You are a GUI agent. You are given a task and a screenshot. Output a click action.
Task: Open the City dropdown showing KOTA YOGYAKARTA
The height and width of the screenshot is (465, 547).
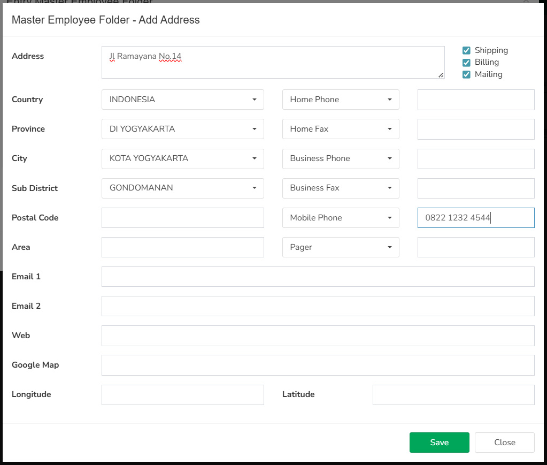pos(182,158)
